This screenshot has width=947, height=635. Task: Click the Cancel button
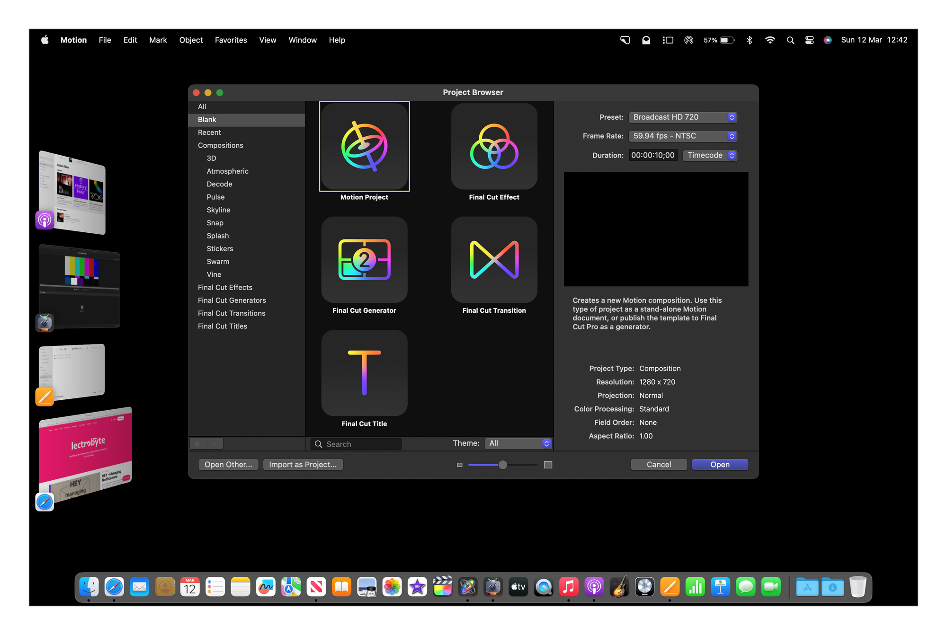[659, 465]
